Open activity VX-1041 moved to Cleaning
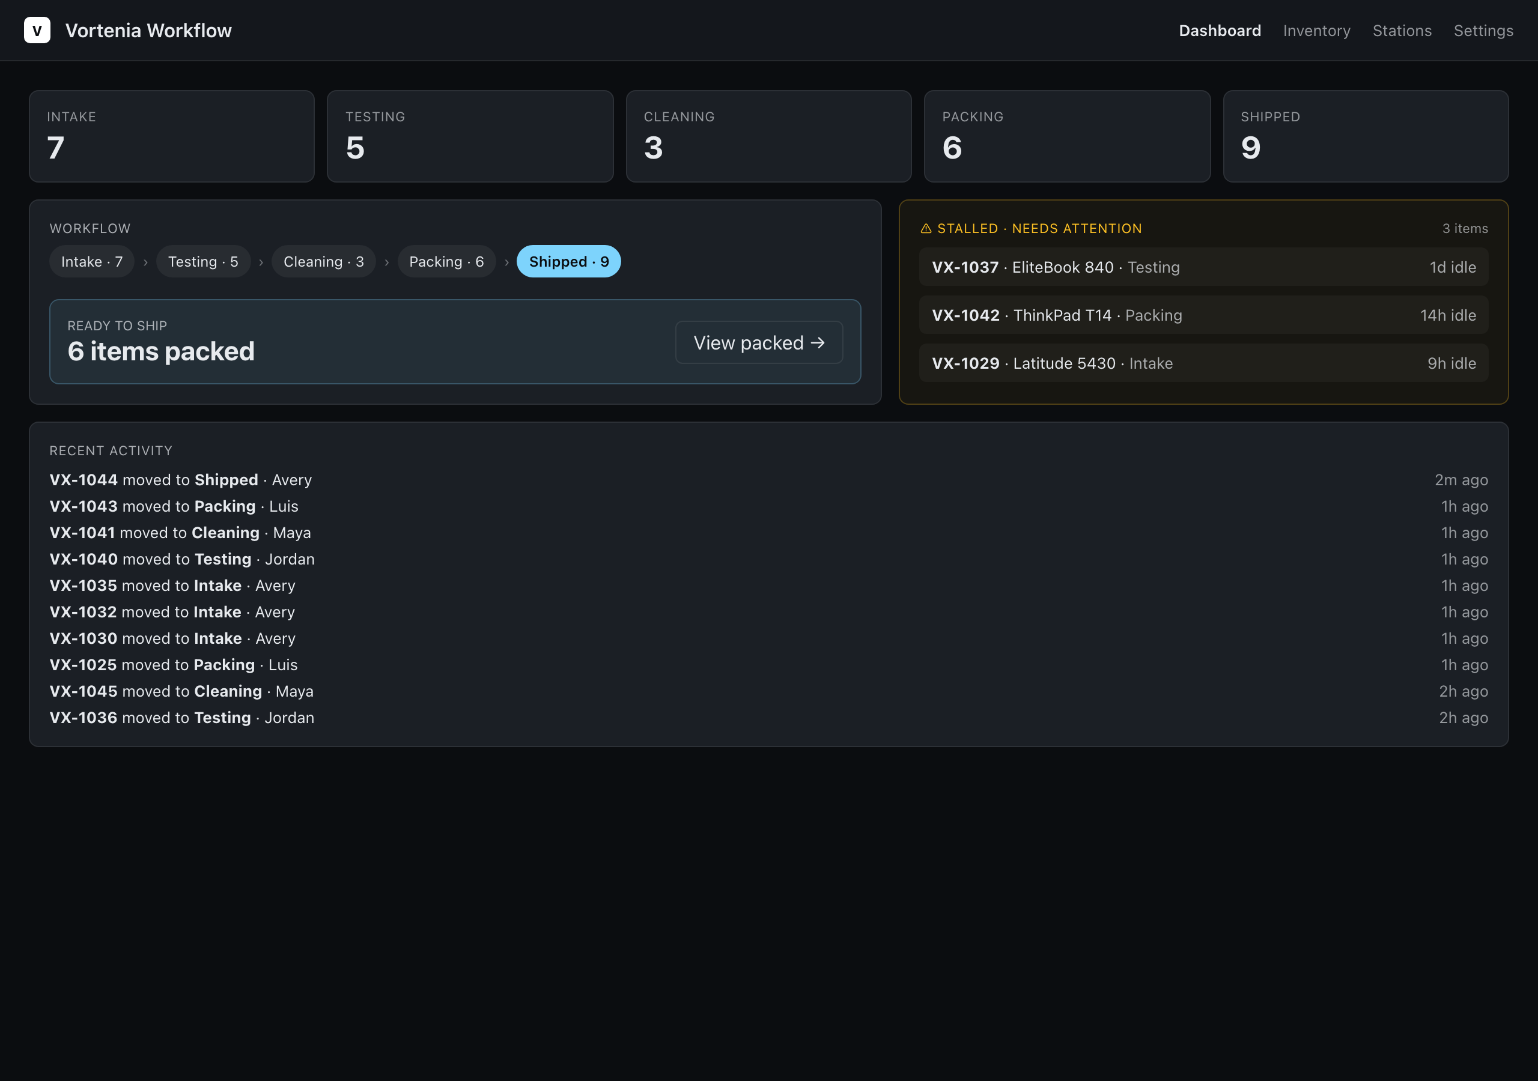This screenshot has height=1081, width=1538. pyautogui.click(x=768, y=533)
